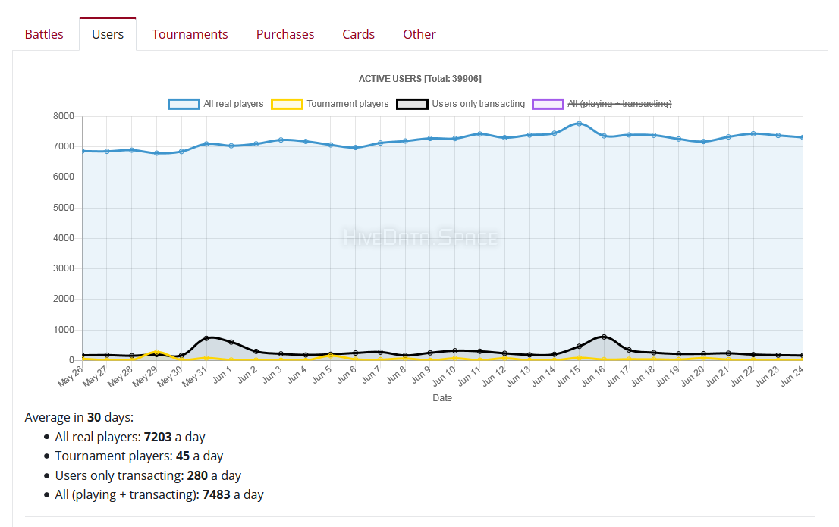Click the Jun 15 x-axis date label
Screen dimensions: 839x527
tap(568, 375)
